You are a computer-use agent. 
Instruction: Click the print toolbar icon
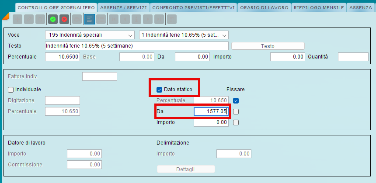pos(77,19)
